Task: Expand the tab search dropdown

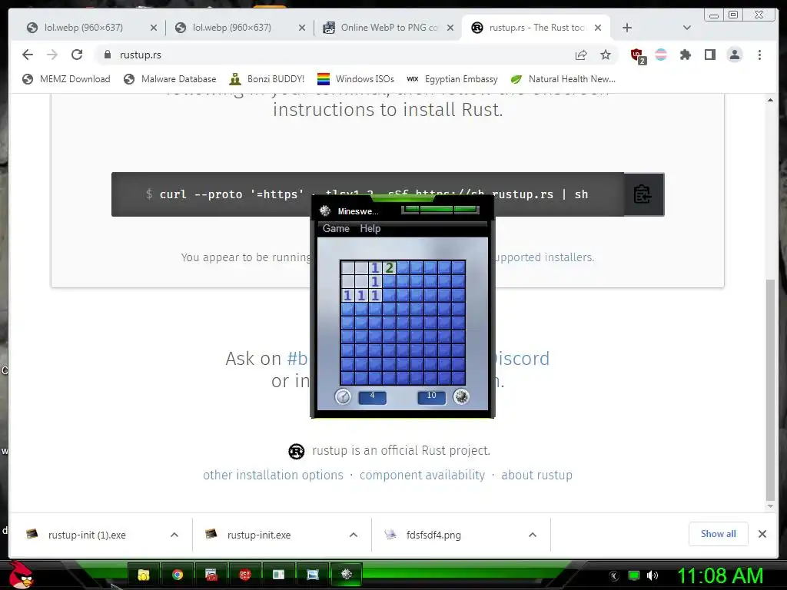Action: point(686,28)
